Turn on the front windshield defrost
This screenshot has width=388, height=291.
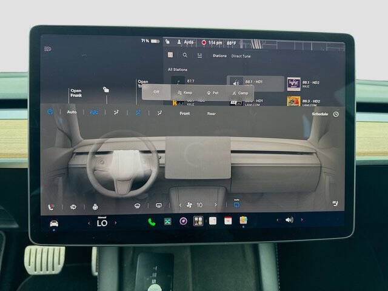[137, 206]
